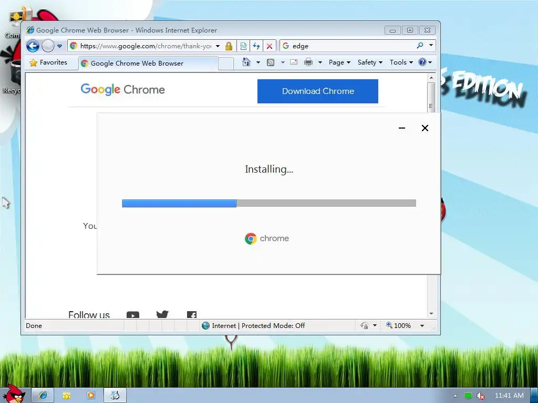Expand the address bar URL dropdown

[x=218, y=46]
